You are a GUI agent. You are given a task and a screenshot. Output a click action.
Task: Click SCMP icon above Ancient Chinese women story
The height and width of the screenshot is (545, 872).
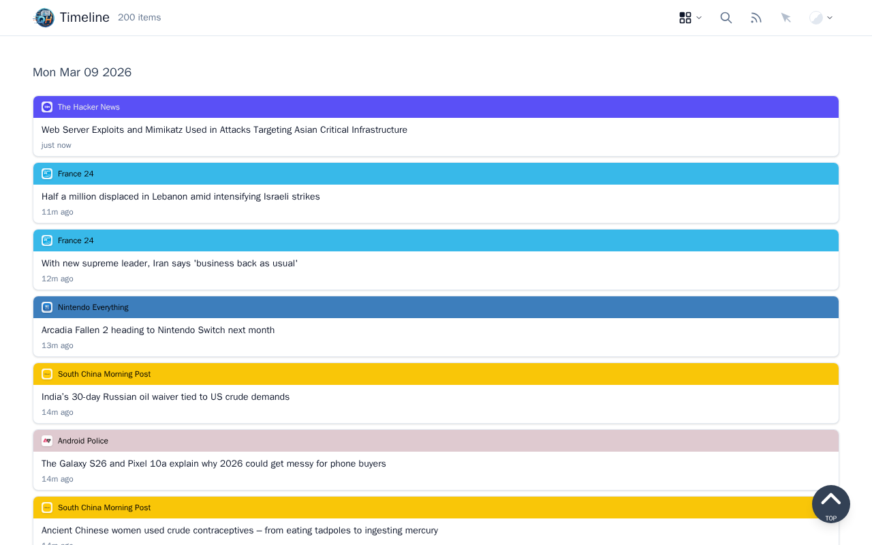point(47,508)
